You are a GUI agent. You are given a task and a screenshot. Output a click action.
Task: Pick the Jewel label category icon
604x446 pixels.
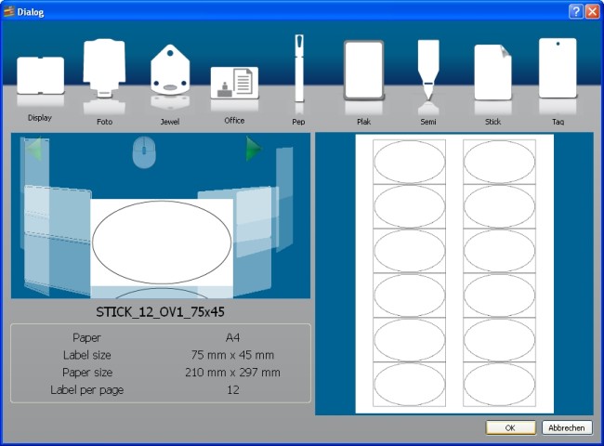click(x=169, y=71)
